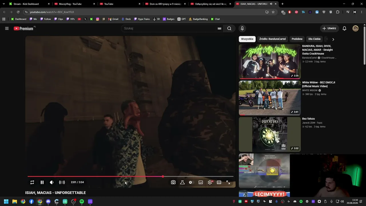This screenshot has height=206, width=366.
Task: Toggle autoplay switch in the player
Action: [x=191, y=182]
